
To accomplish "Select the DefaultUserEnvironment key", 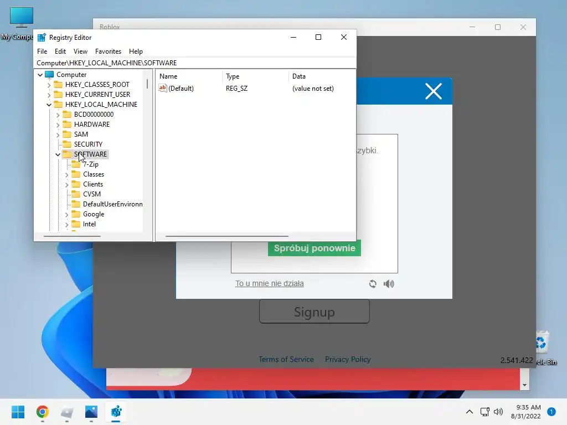I will pos(113,204).
